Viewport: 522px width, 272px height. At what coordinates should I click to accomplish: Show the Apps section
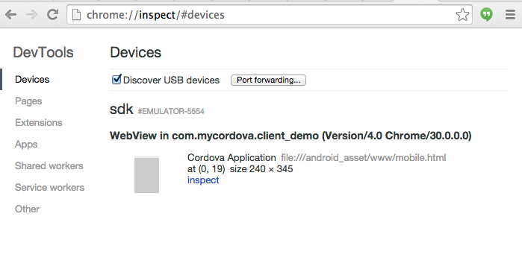26,145
